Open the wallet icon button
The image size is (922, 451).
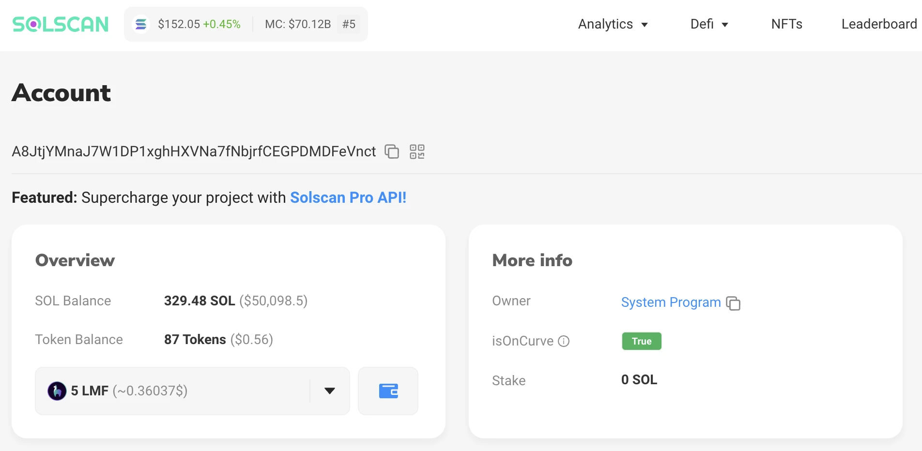[x=388, y=391]
